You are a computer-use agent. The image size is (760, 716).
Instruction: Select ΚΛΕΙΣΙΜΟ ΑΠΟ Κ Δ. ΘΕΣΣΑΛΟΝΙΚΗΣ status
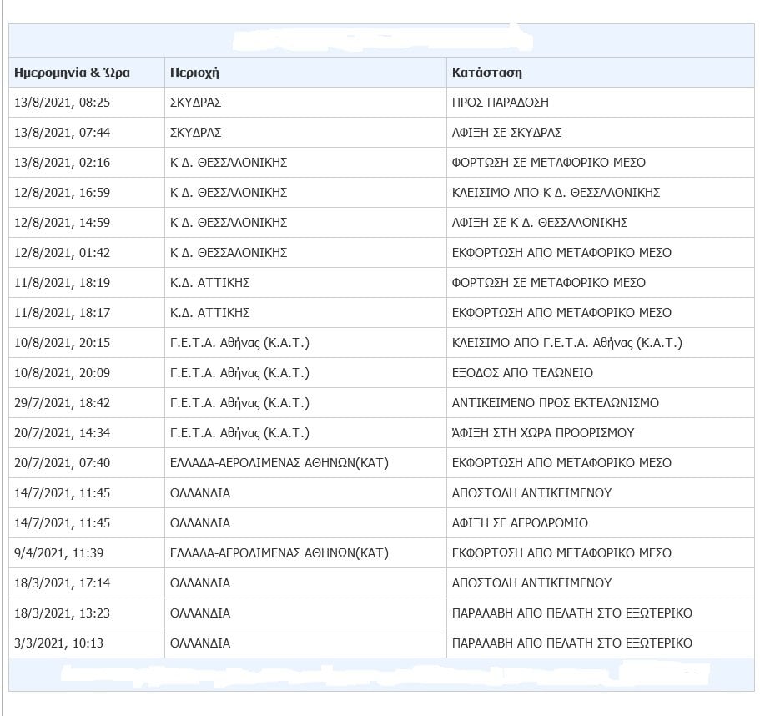[556, 193]
